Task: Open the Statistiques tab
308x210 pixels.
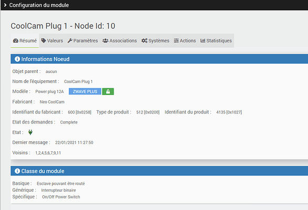Action: coord(216,40)
